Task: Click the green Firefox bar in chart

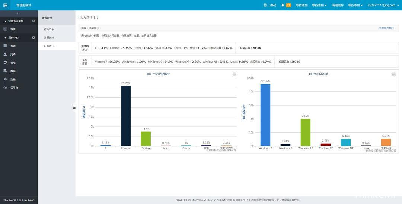Action: [x=146, y=139]
